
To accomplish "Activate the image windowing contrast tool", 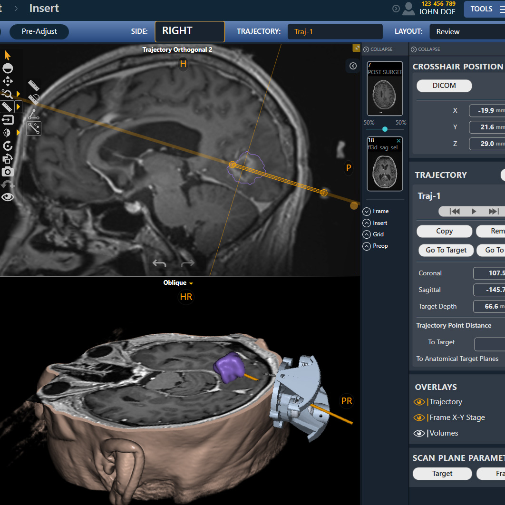I will [x=8, y=68].
